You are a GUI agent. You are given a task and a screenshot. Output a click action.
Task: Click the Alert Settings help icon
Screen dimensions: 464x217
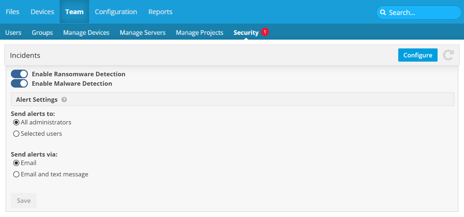[64, 100]
